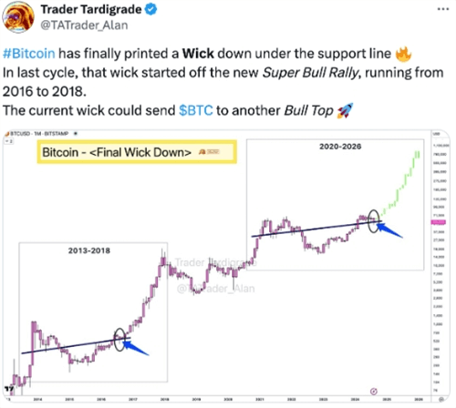Click the Trader Tardigrade display name
The image size is (456, 408).
tap(91, 9)
